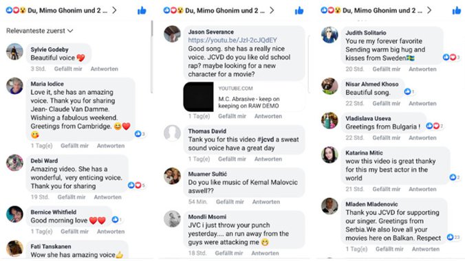Click the left panel's vertical scrollbar
Image resolution: width=465 pixels, height=261 pixels.
[x=152, y=56]
